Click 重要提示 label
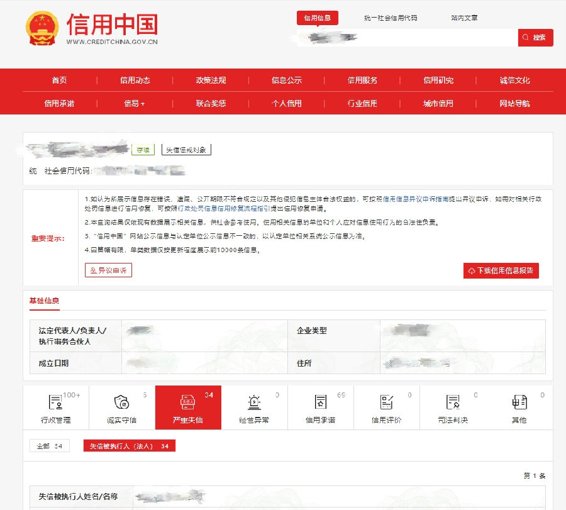The image size is (566, 510). [48, 238]
